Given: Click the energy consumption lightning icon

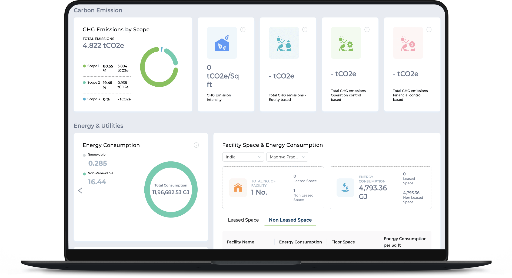Looking at the screenshot, I should tap(345, 188).
